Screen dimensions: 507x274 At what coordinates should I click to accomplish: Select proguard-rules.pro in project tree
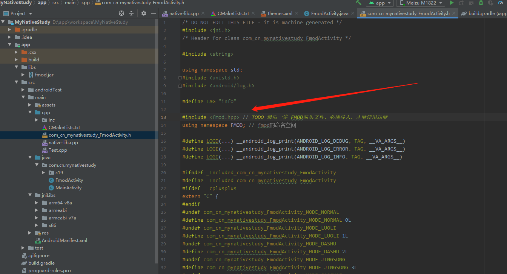49,271
